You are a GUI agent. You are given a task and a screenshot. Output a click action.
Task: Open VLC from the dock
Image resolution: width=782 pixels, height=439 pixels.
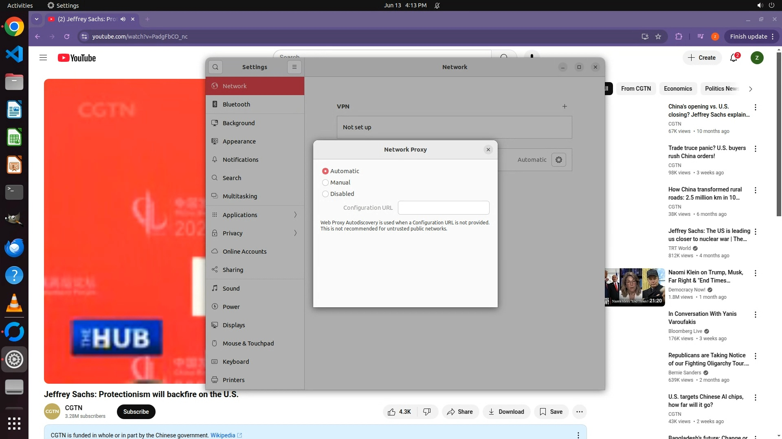point(14,303)
